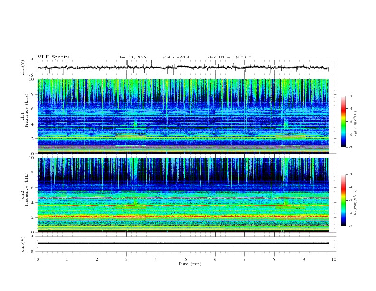Click the "station=ATH" header label

coord(176,57)
